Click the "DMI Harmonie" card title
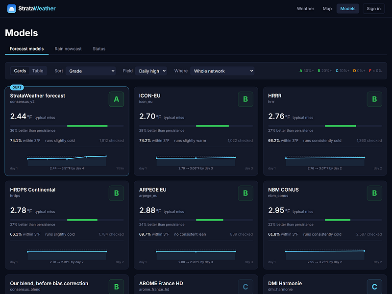Image resolution: width=392 pixels, height=294 pixels. click(x=285, y=284)
